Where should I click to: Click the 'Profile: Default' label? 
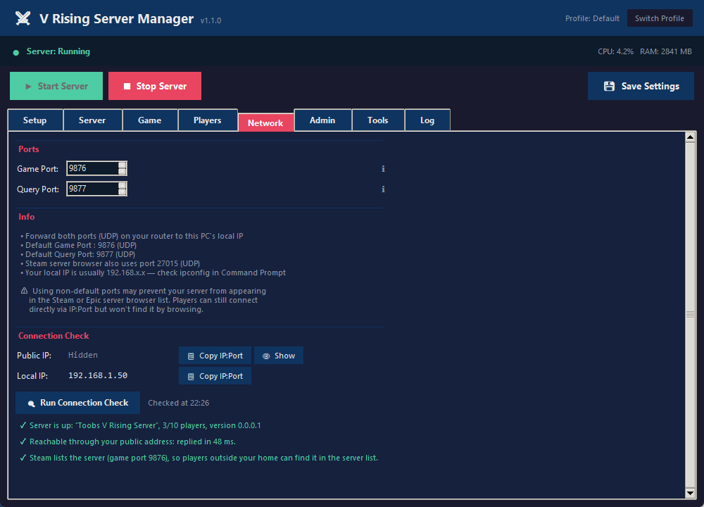coord(592,18)
